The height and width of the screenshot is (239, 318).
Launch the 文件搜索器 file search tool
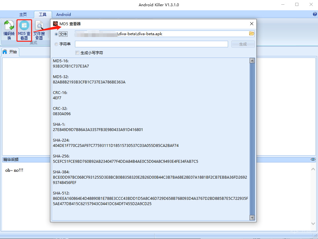(39, 30)
